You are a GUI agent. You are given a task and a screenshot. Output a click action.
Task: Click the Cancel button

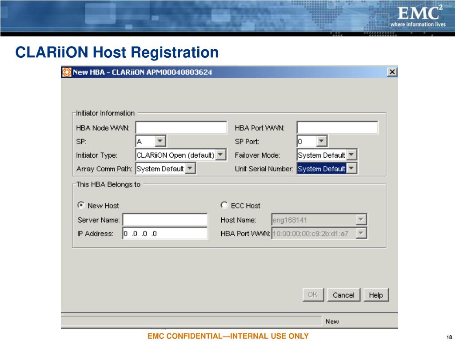coord(343,295)
